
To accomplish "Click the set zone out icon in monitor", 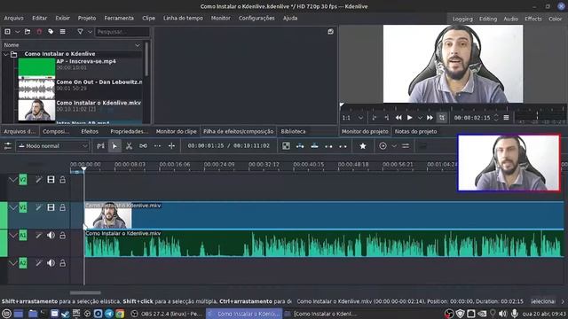I will pyautogui.click(x=387, y=118).
